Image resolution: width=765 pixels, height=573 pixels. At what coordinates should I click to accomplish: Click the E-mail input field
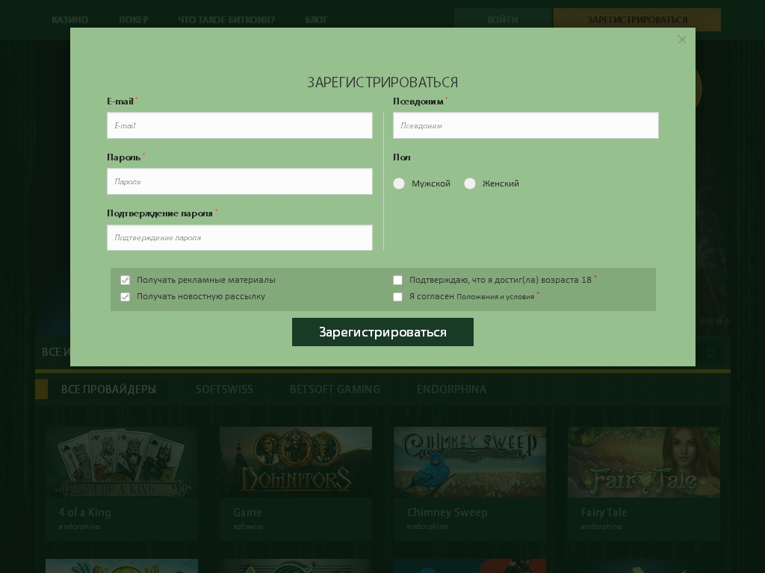(x=239, y=125)
